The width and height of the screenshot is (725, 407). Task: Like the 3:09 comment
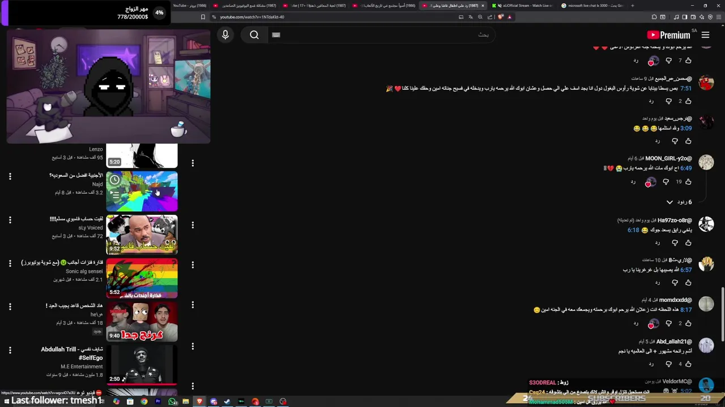point(688,141)
